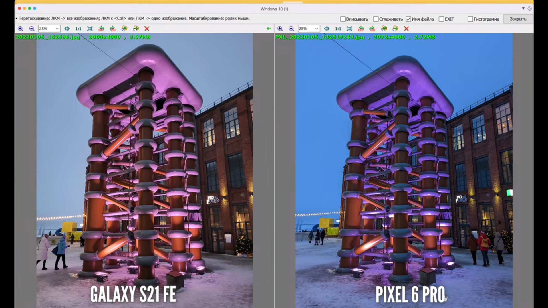The height and width of the screenshot is (308, 548).
Task: Show next image in right panel
Action: click(395, 29)
